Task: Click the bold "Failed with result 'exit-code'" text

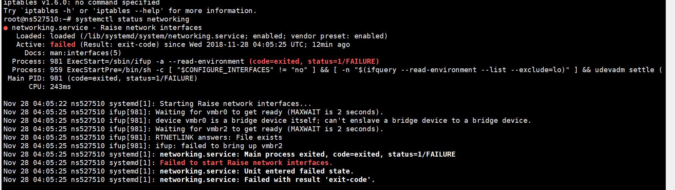Action: (309, 180)
